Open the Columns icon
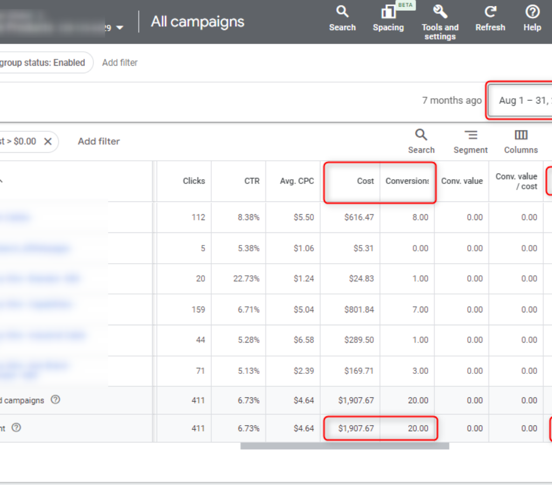This screenshot has width=552, height=485. (x=521, y=135)
